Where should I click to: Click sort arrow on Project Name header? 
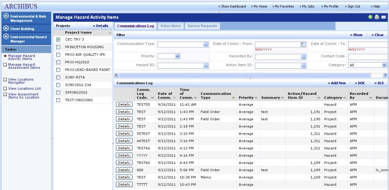pyautogui.click(x=110, y=33)
